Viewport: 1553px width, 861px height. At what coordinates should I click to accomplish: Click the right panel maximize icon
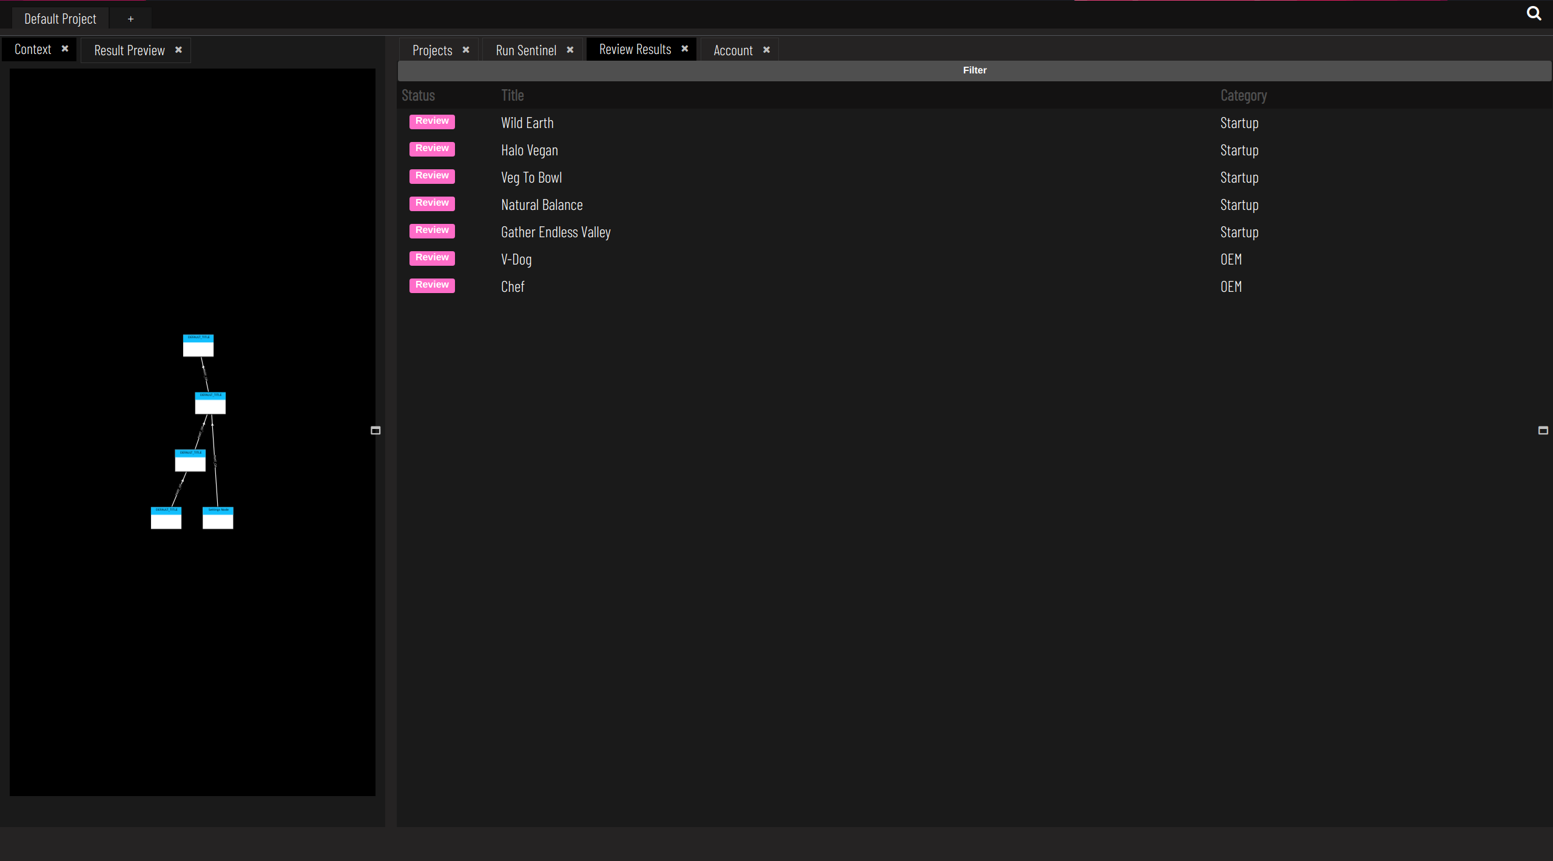[1543, 430]
